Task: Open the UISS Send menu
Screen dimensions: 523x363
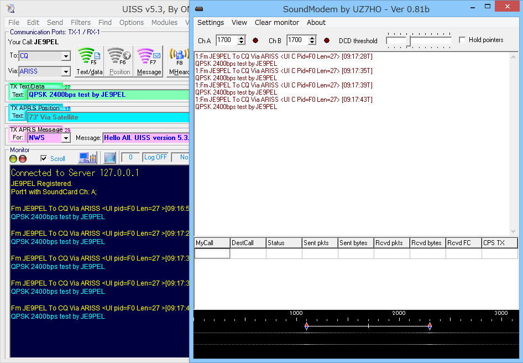Action: coord(55,22)
